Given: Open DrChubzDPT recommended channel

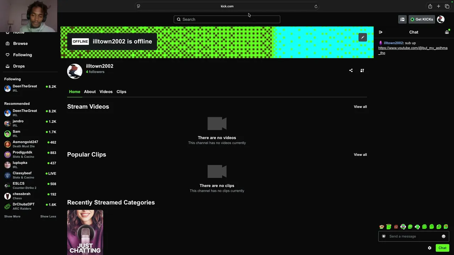Looking at the screenshot, I should [30, 206].
